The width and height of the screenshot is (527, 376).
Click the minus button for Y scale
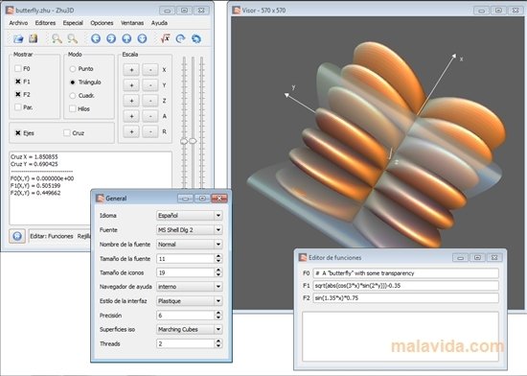149,85
